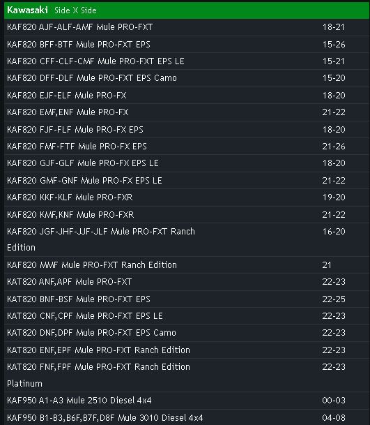Select KAT820 BNF-BSF Mule PRO-FXT EPS
Image resolution: width=370 pixels, height=425 pixels.
click(x=187, y=299)
